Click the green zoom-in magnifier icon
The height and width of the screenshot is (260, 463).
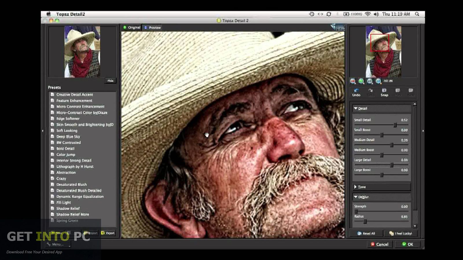point(361,81)
